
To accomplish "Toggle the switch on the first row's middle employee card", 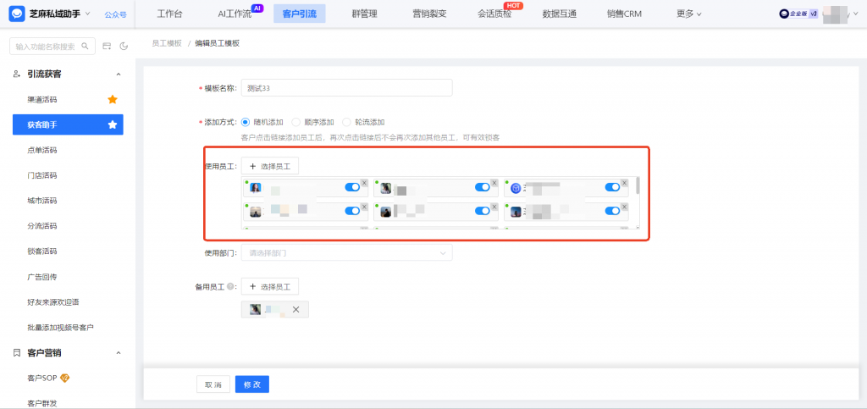I will 483,187.
